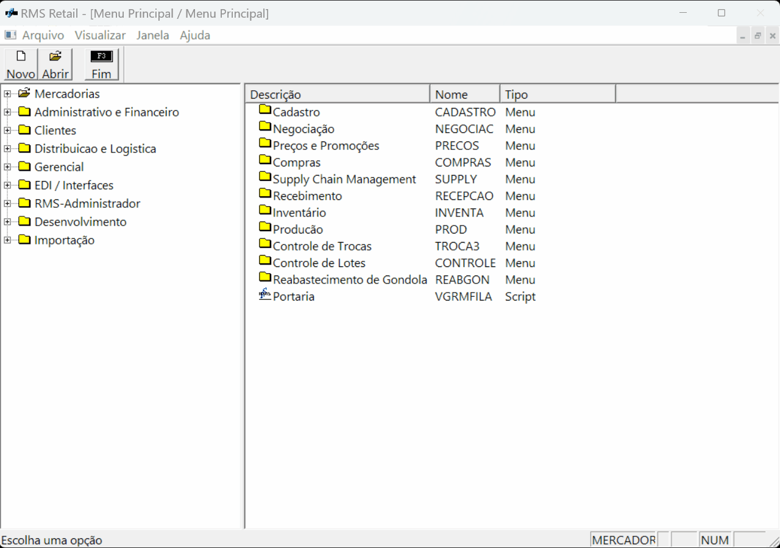780x548 pixels.
Task: Click the MERCADOR status bar field
Action: (623, 540)
